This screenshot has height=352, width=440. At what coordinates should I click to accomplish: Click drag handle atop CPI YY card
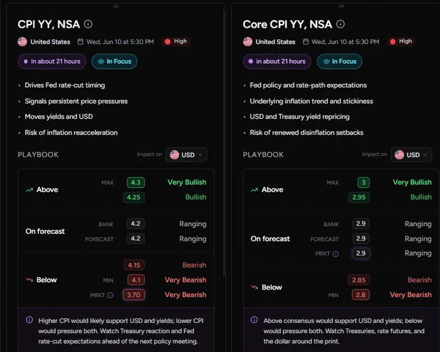coord(116,6)
